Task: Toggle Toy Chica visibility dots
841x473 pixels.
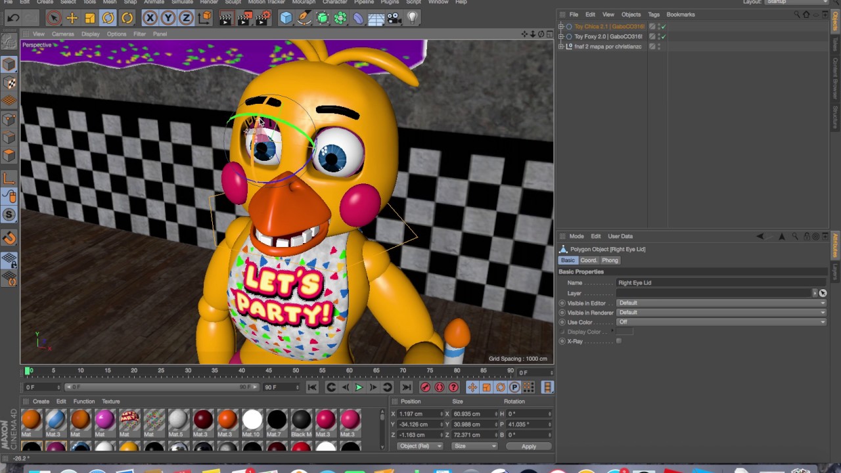Action: tap(658, 27)
